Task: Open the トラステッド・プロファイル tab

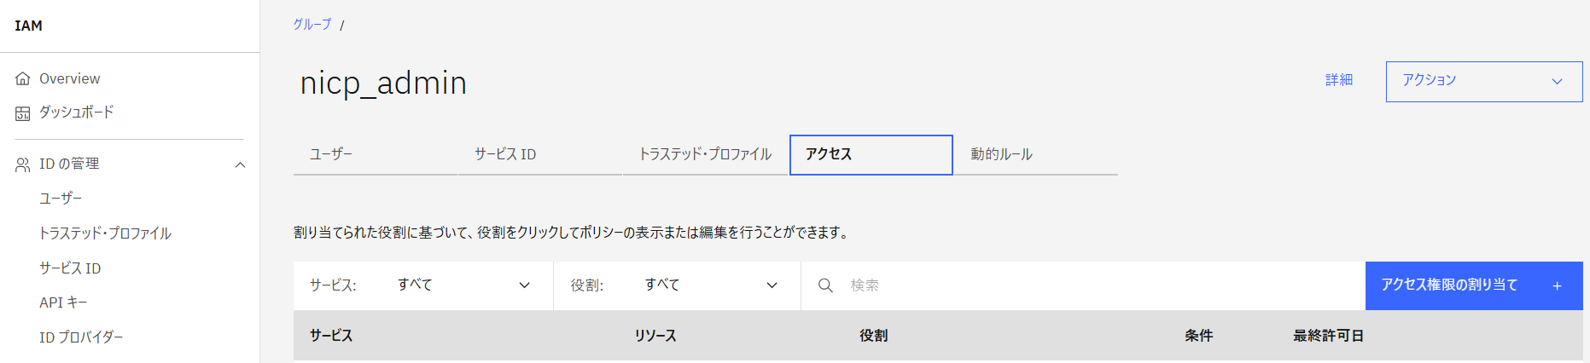Action: click(705, 154)
